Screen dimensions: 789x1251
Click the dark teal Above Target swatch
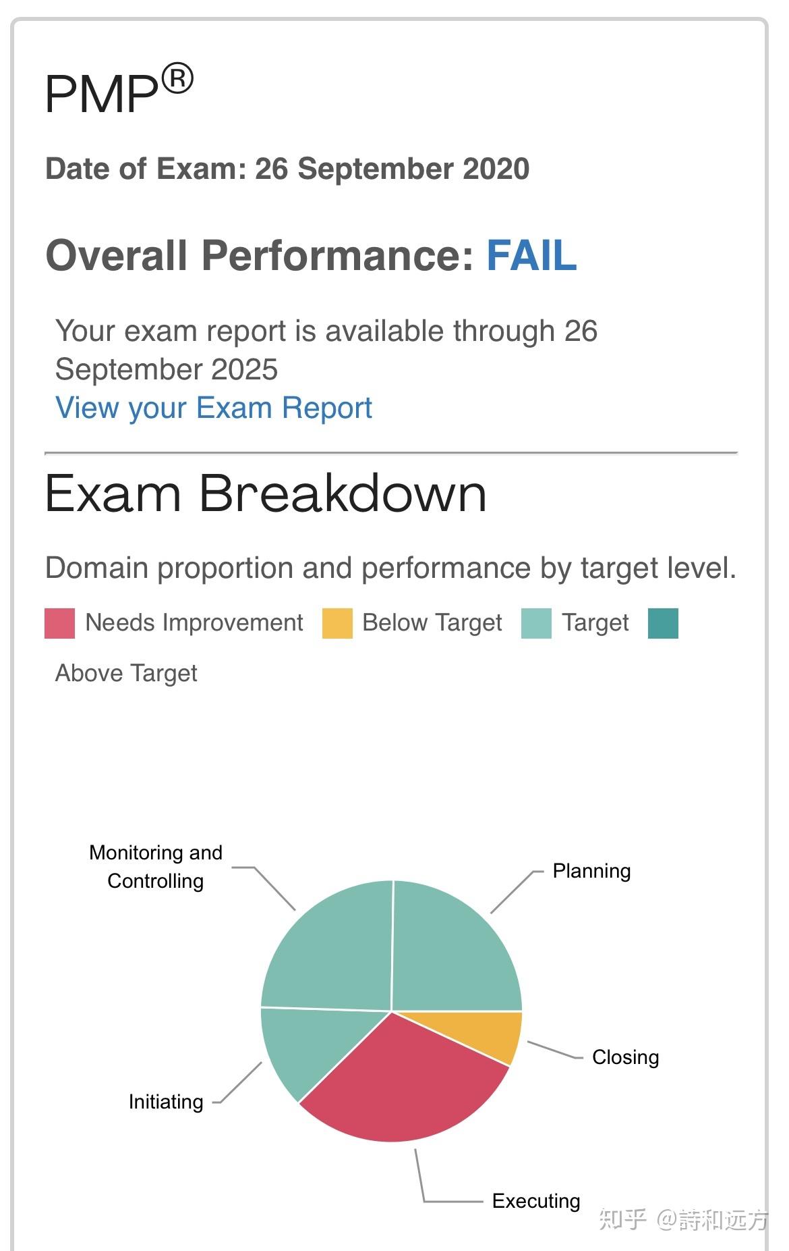(x=663, y=622)
